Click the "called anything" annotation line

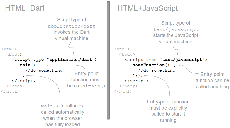[212, 87]
